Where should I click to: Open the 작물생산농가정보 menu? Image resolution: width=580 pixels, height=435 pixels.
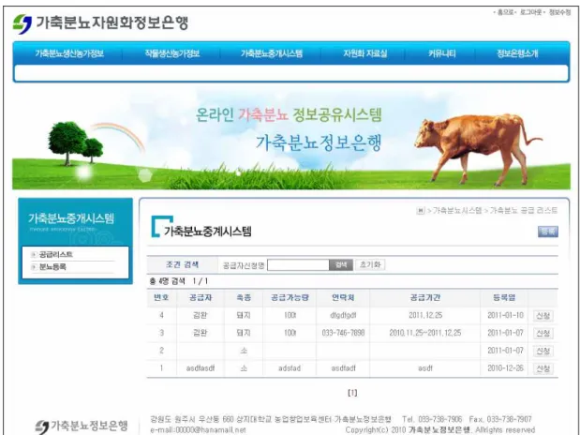(172, 53)
